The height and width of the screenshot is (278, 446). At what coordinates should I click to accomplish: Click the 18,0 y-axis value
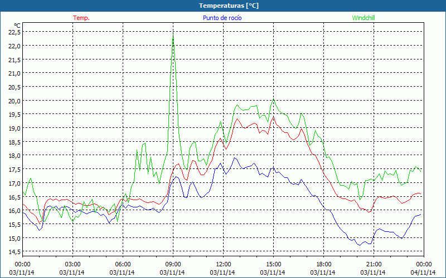14,156
